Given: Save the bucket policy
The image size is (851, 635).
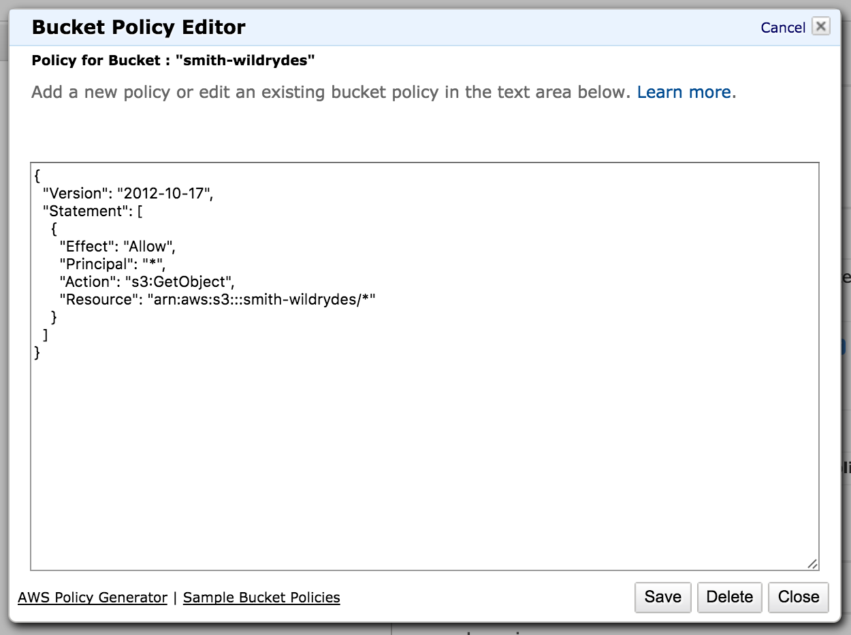Looking at the screenshot, I should coord(662,597).
